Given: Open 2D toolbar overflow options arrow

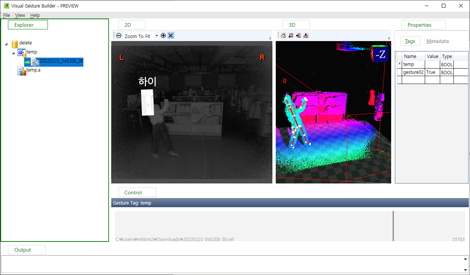Looking at the screenshot, I should coord(270,38).
